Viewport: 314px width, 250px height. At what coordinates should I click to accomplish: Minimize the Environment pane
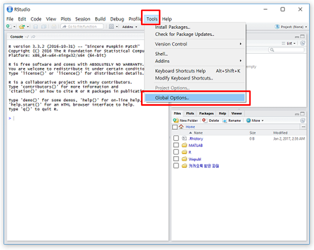[x=297, y=37]
